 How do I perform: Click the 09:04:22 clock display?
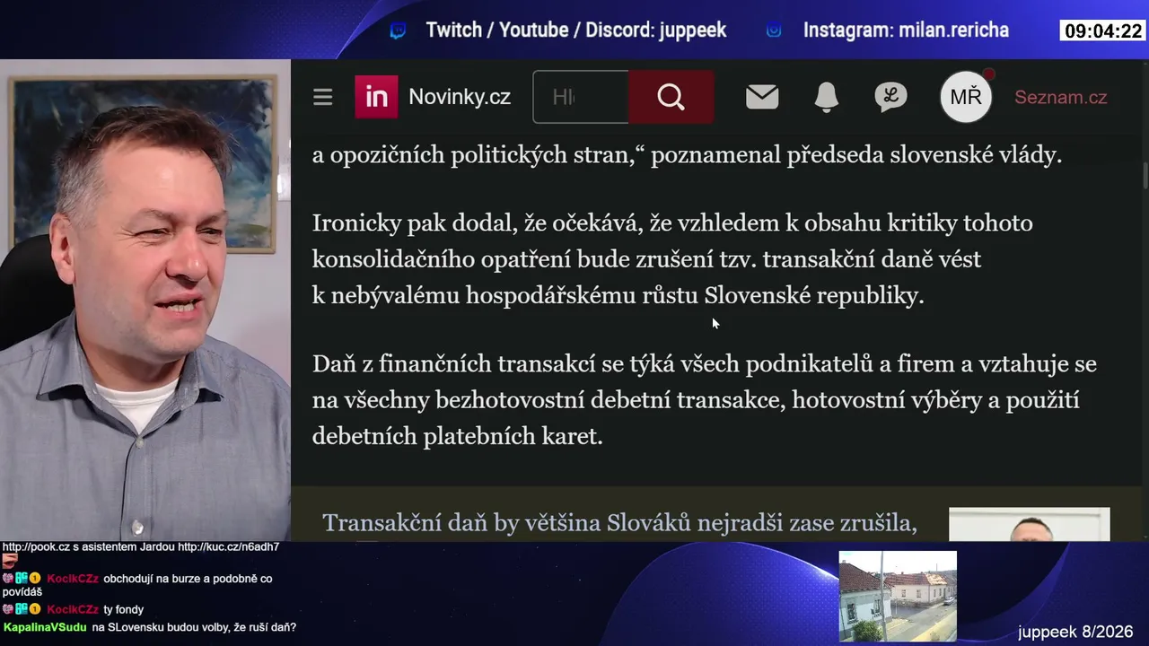[x=1102, y=31]
